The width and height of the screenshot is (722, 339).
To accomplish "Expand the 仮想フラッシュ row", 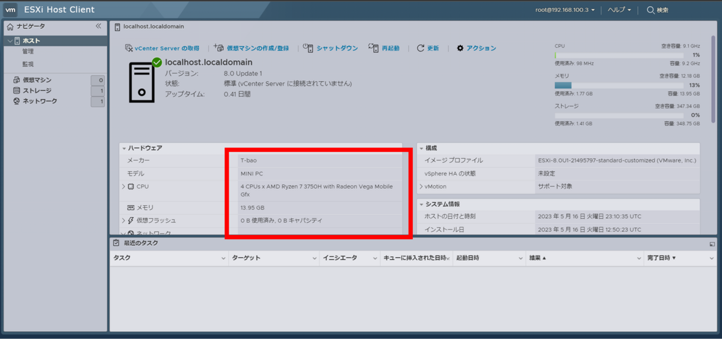I will 123,221.
